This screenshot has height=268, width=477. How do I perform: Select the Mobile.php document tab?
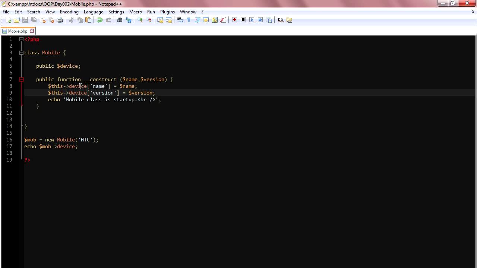tap(18, 31)
